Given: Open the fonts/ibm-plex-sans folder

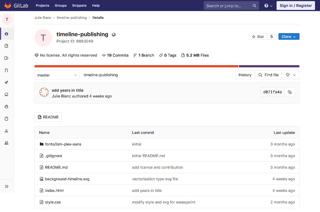Looking at the screenshot, I should click(63, 144).
